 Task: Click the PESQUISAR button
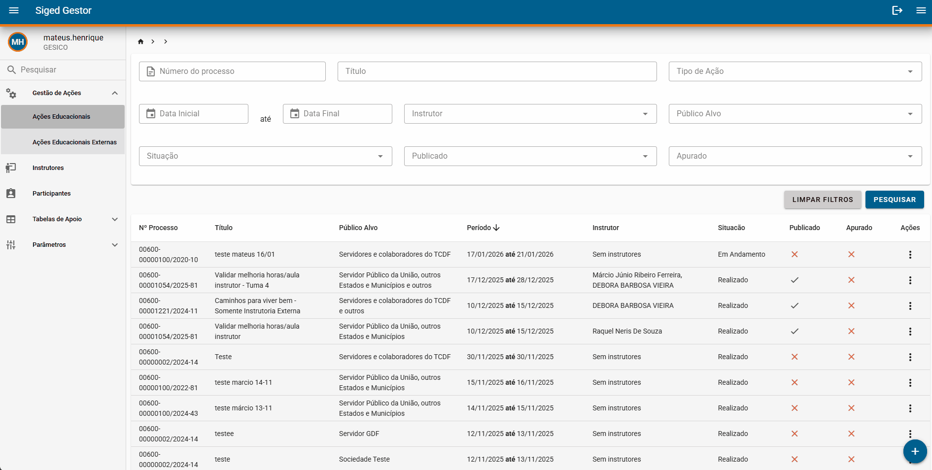click(895, 200)
